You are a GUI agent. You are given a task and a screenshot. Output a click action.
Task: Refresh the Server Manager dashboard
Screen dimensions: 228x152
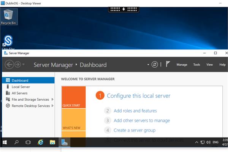point(155,65)
